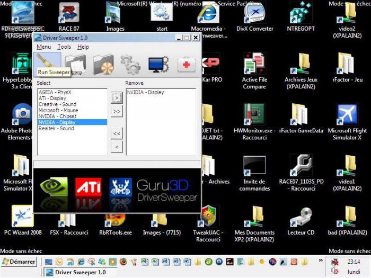Click the folder with glasses toolbar icon

pyautogui.click(x=75, y=65)
